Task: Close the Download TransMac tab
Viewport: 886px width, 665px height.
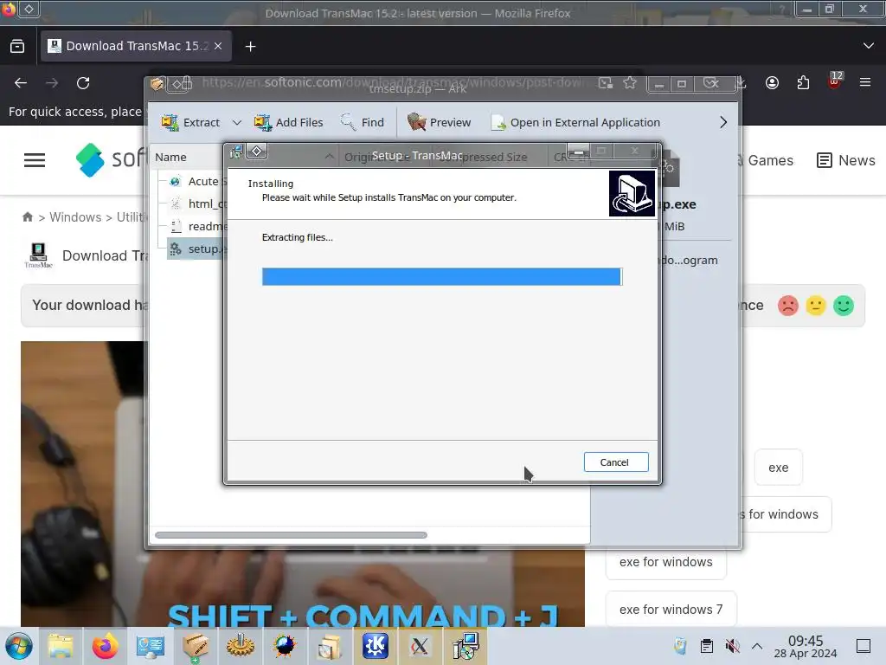Action: pyautogui.click(x=218, y=46)
